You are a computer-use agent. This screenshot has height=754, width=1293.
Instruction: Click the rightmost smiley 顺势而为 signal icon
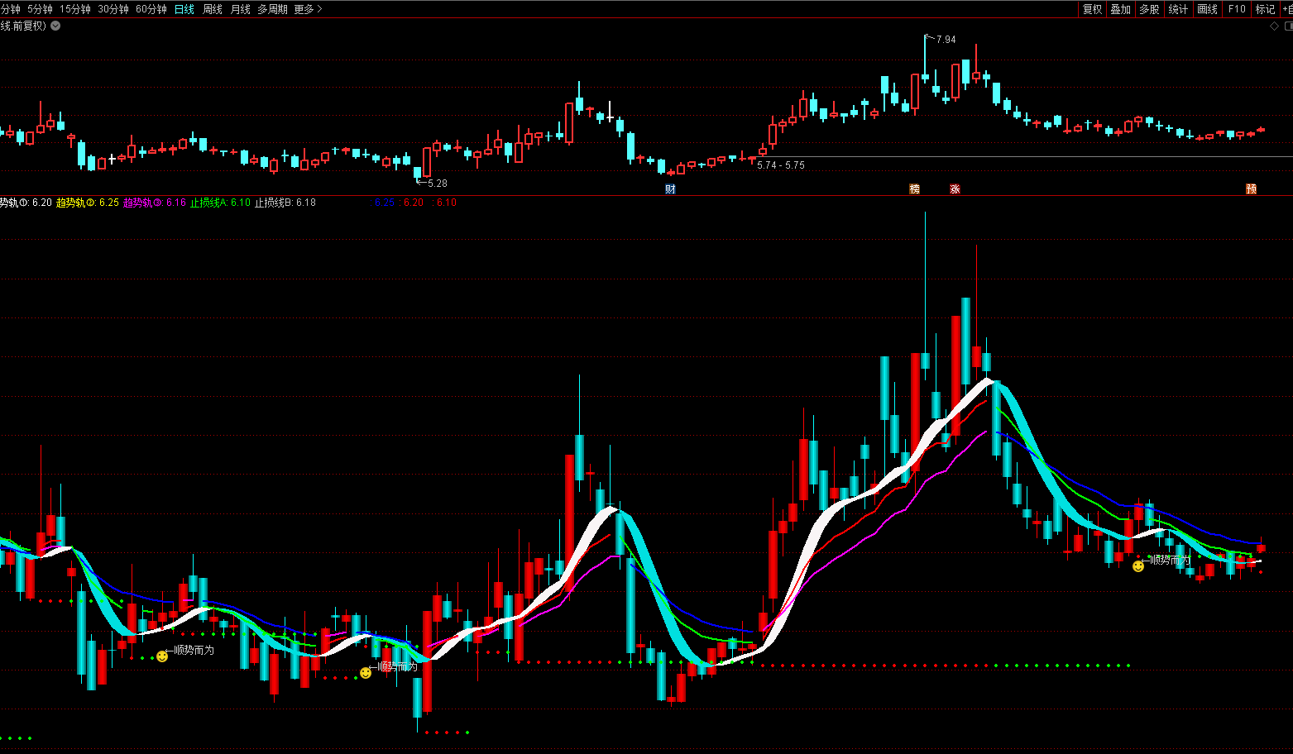pyautogui.click(x=1138, y=566)
